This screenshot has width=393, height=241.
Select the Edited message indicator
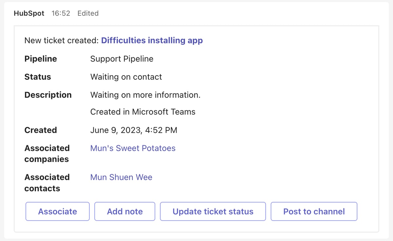(88, 13)
